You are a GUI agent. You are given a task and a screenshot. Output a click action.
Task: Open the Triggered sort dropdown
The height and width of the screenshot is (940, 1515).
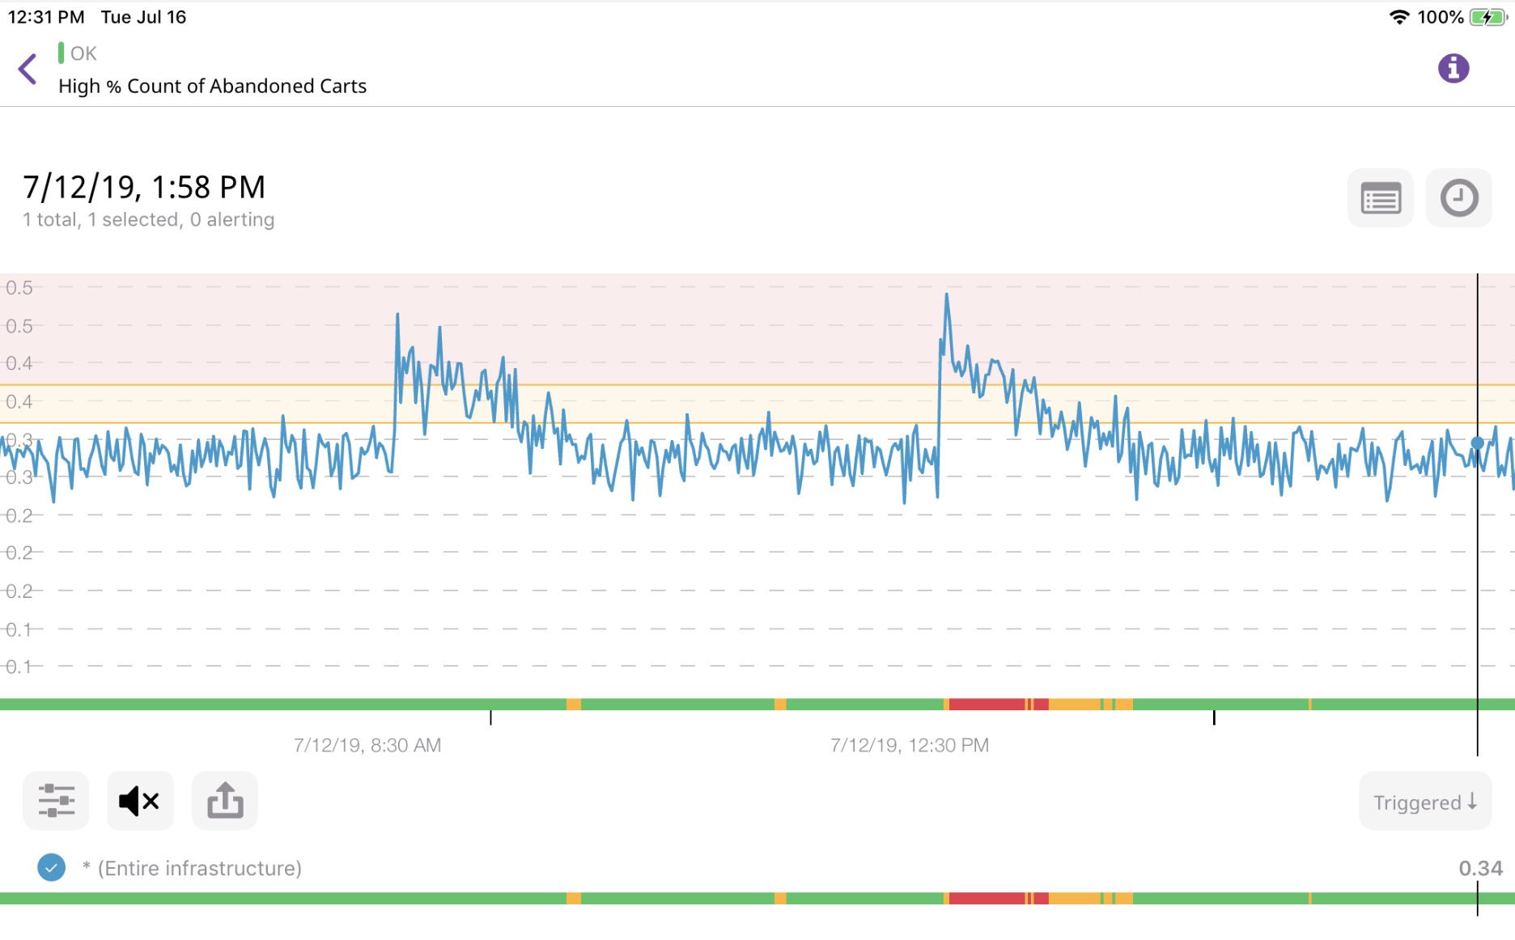tap(1424, 802)
